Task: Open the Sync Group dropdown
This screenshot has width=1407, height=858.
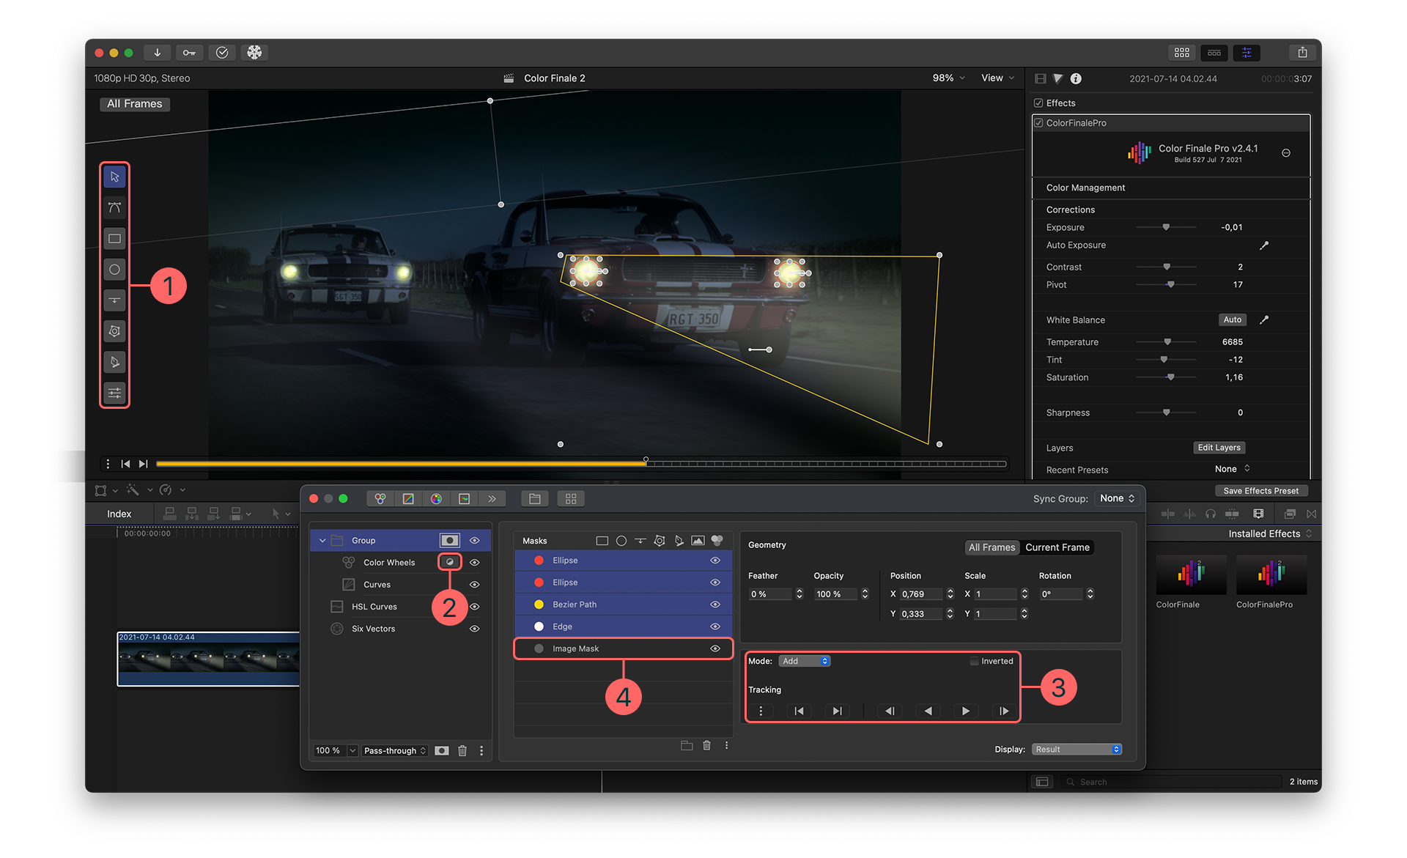Action: [x=1117, y=498]
